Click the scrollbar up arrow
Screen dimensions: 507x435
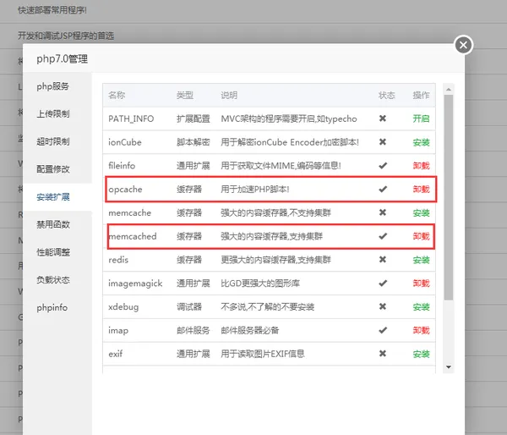click(x=449, y=89)
